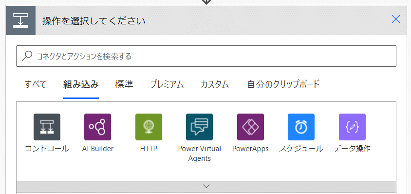The height and width of the screenshot is (194, 411).
Task: Select the 組み込み tab
Action: (x=81, y=84)
